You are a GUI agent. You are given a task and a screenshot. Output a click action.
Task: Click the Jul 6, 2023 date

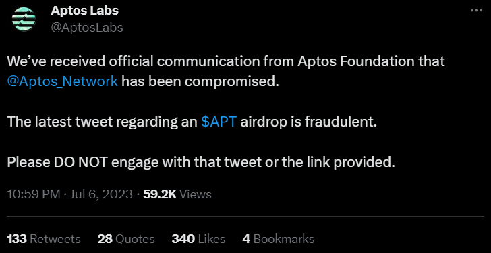[x=101, y=194]
